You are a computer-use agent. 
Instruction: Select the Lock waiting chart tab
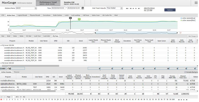76,15
